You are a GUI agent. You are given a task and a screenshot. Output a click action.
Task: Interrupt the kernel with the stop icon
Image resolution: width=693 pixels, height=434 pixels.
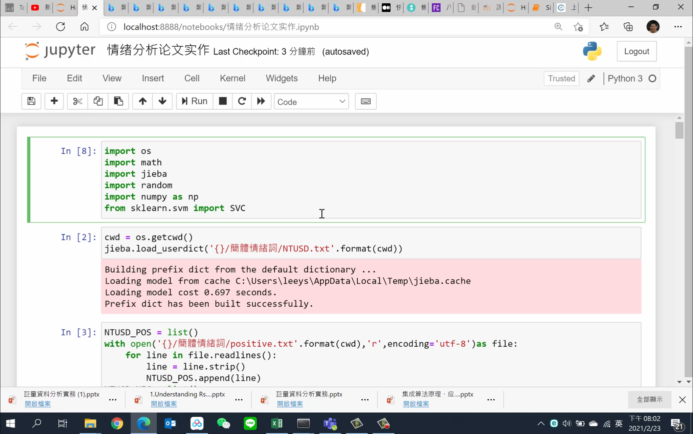coord(223,101)
